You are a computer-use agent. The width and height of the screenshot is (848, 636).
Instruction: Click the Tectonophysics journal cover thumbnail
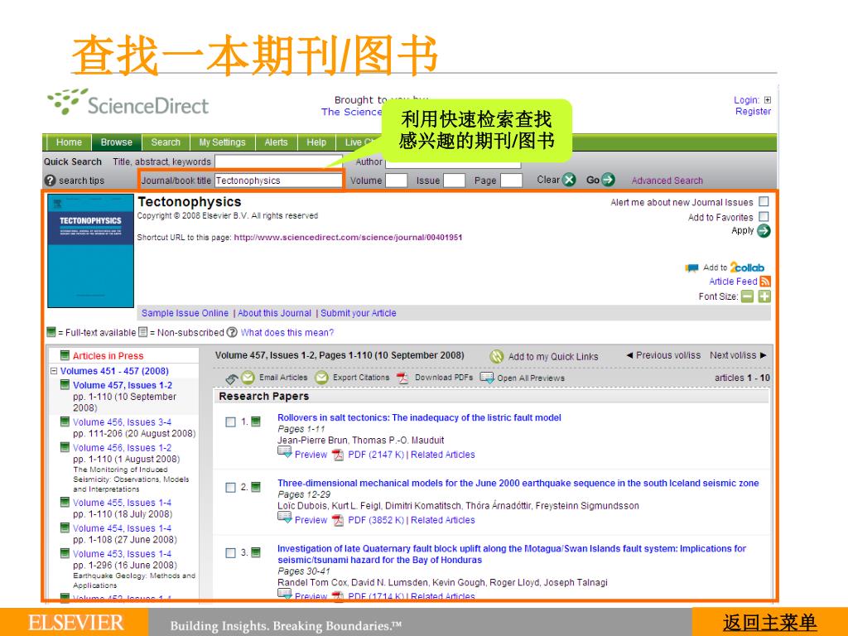[x=91, y=251]
